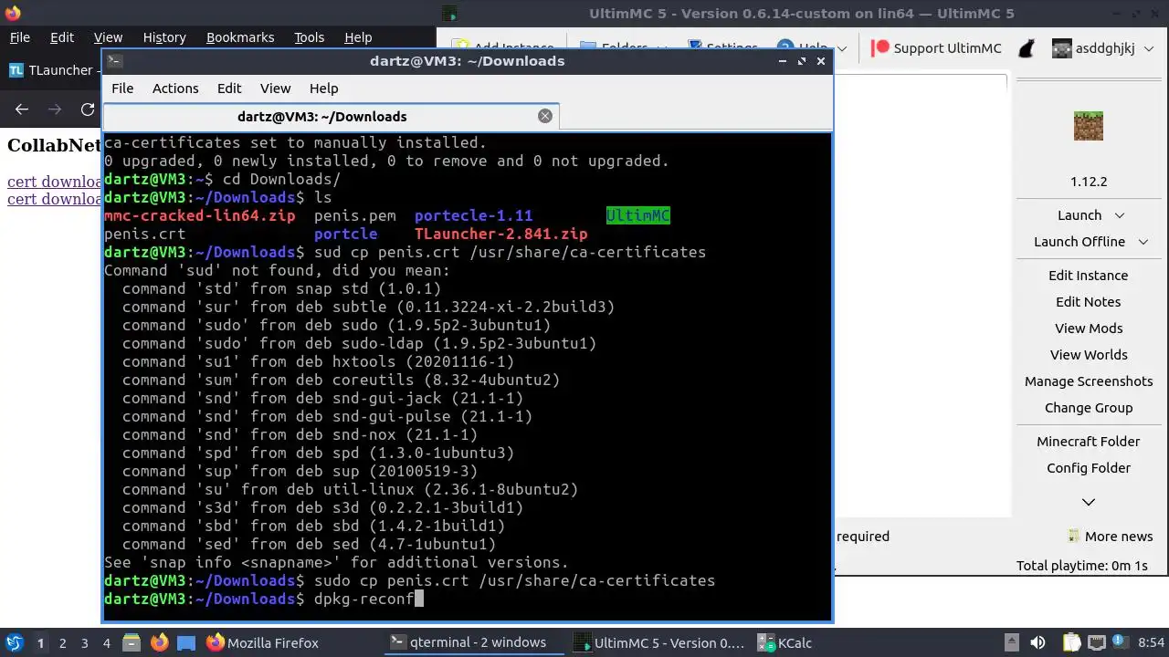The height and width of the screenshot is (657, 1169).
Task: Click file manager quick launch icon
Action: pyautogui.click(x=132, y=643)
